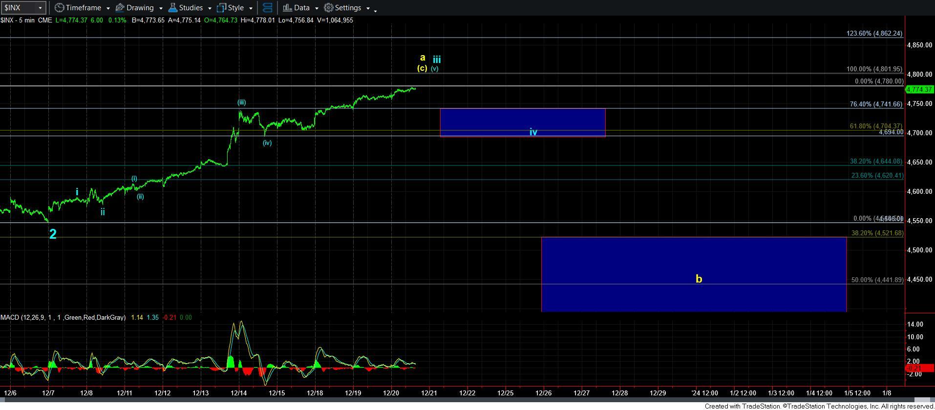Click the Style overlapping squares icon

coord(222,8)
